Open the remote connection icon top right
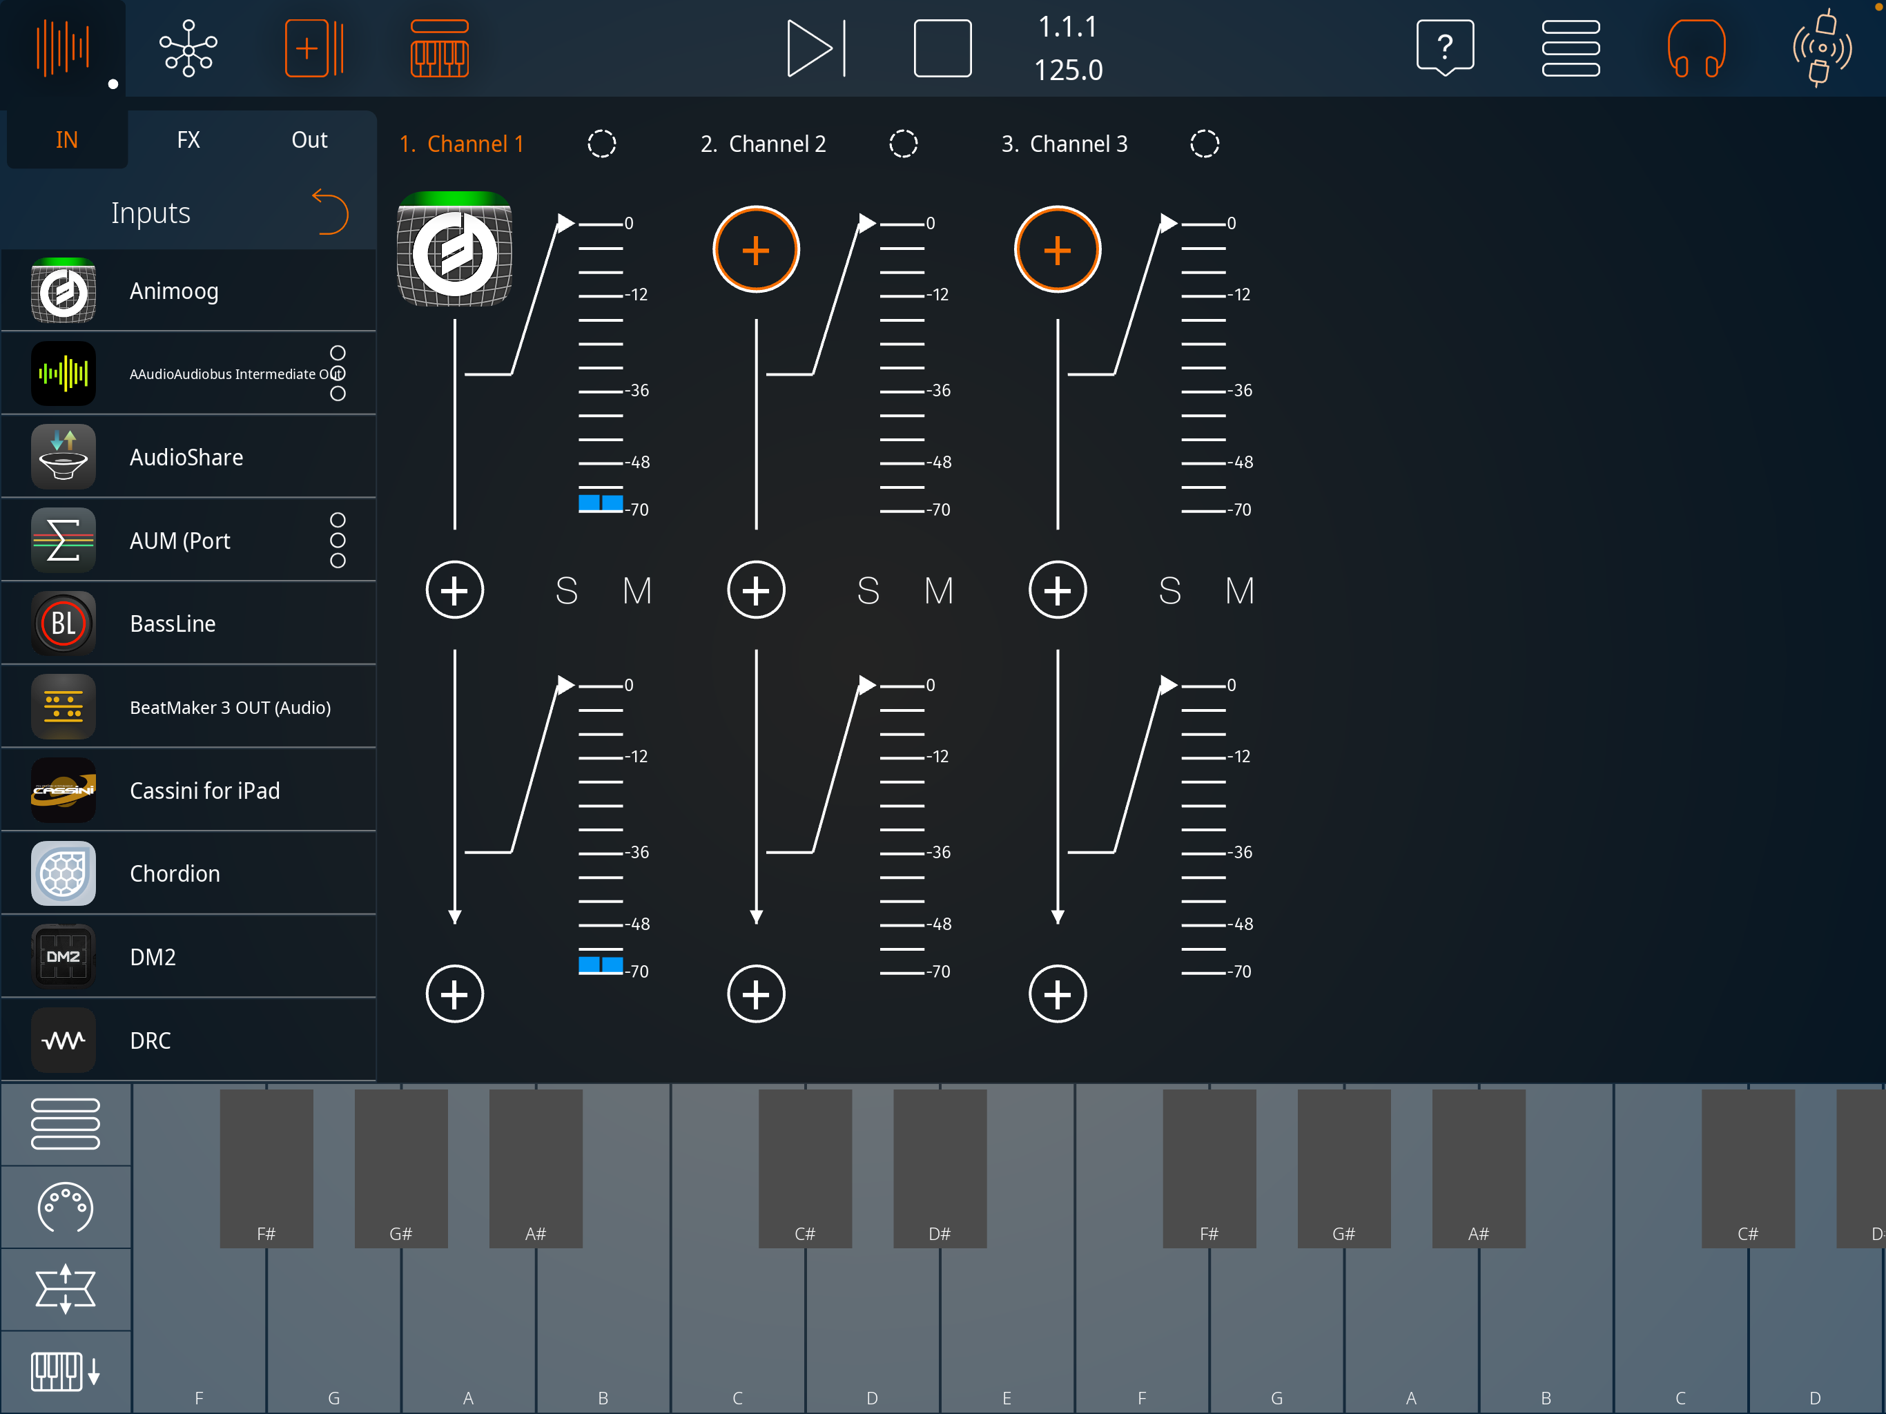This screenshot has height=1414, width=1886. click(1821, 48)
